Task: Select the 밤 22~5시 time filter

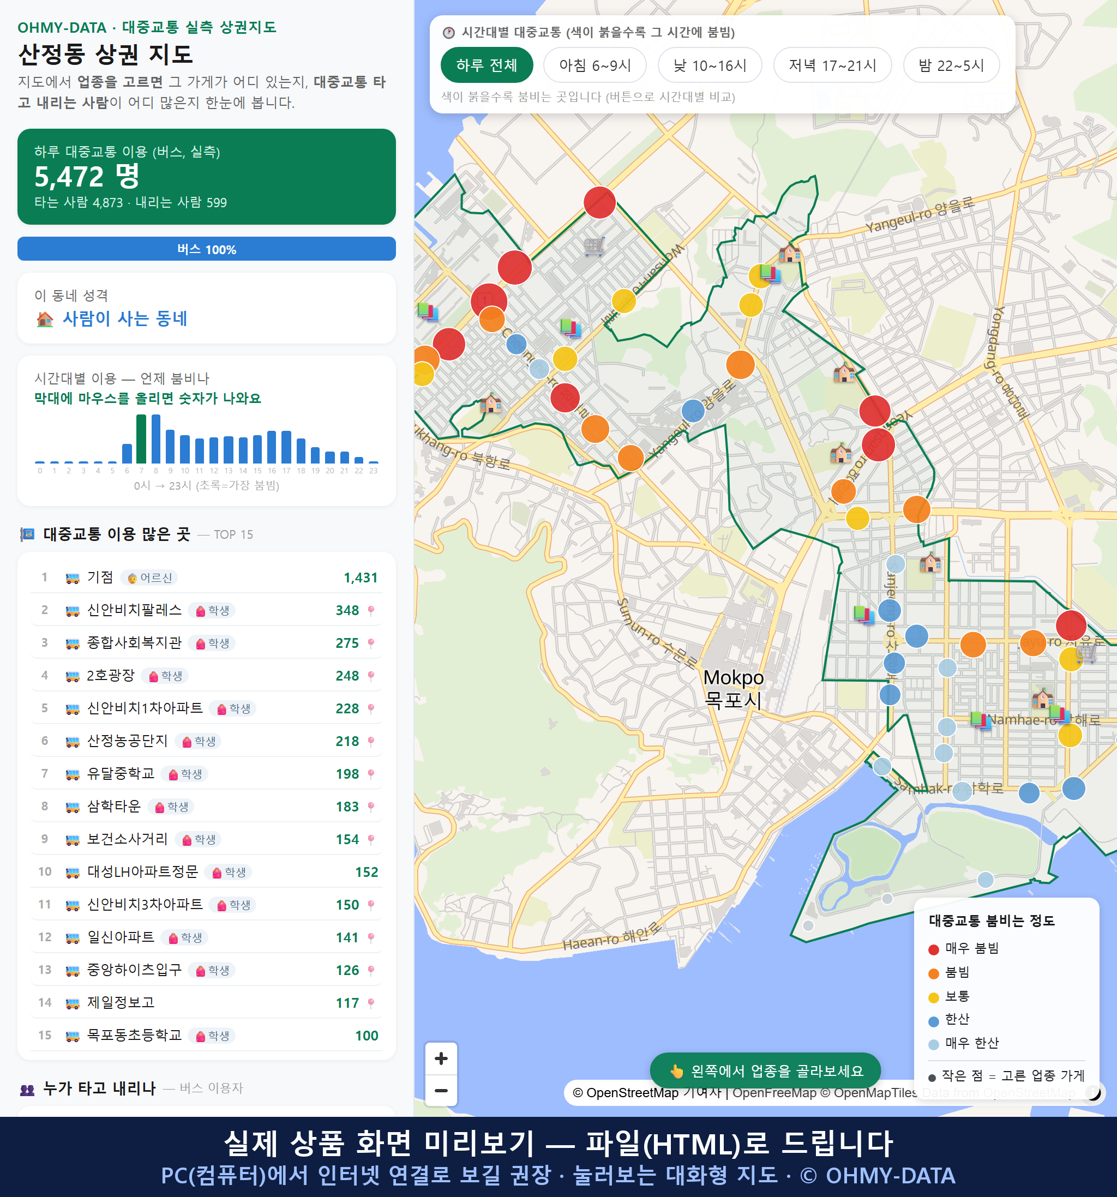Action: (951, 65)
